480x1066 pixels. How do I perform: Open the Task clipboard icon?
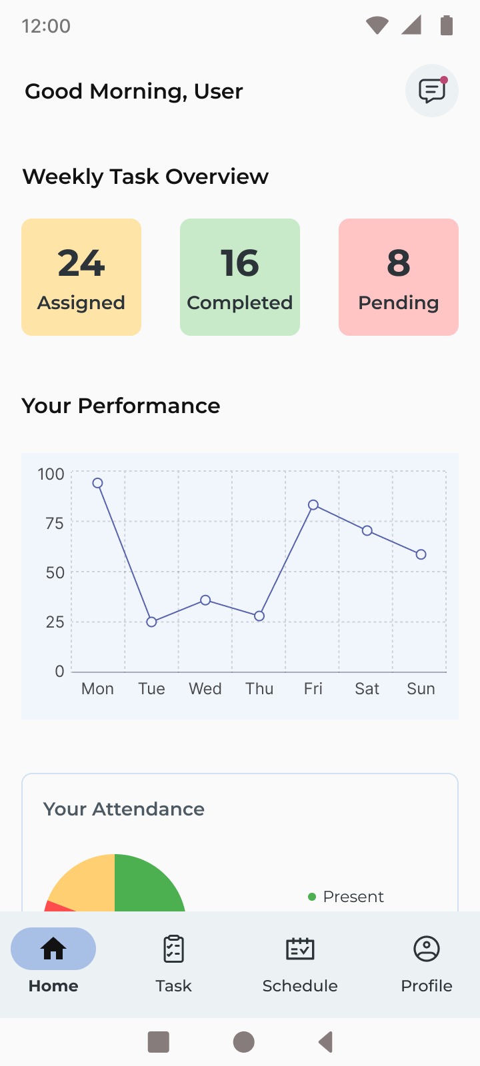coord(173,949)
